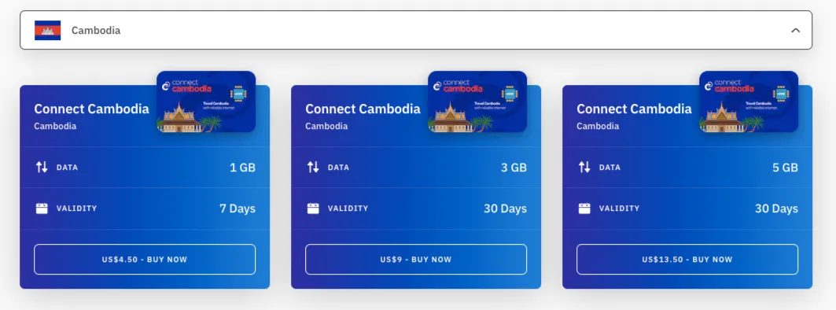Open the Connect Cambodia card image on 5 GB plan
Image resolution: width=836 pixels, height=310 pixels.
pyautogui.click(x=749, y=101)
